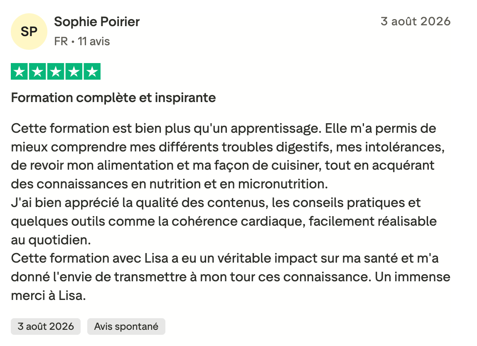Click the fourth green rating star
The image size is (477, 346).
click(74, 71)
